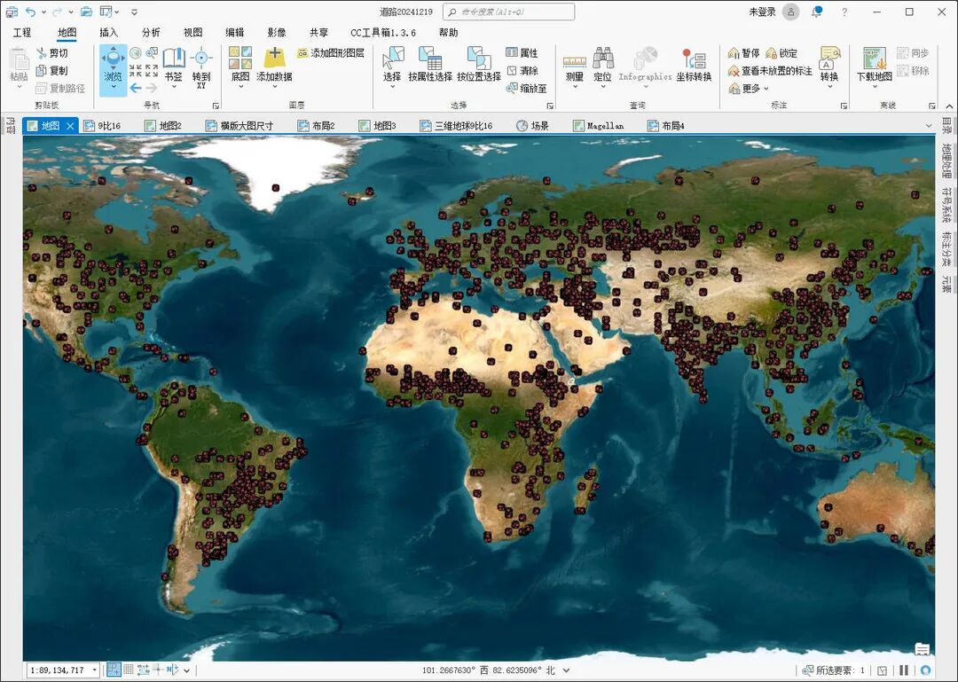Expand the 测量 measure dropdown arrow

(574, 87)
